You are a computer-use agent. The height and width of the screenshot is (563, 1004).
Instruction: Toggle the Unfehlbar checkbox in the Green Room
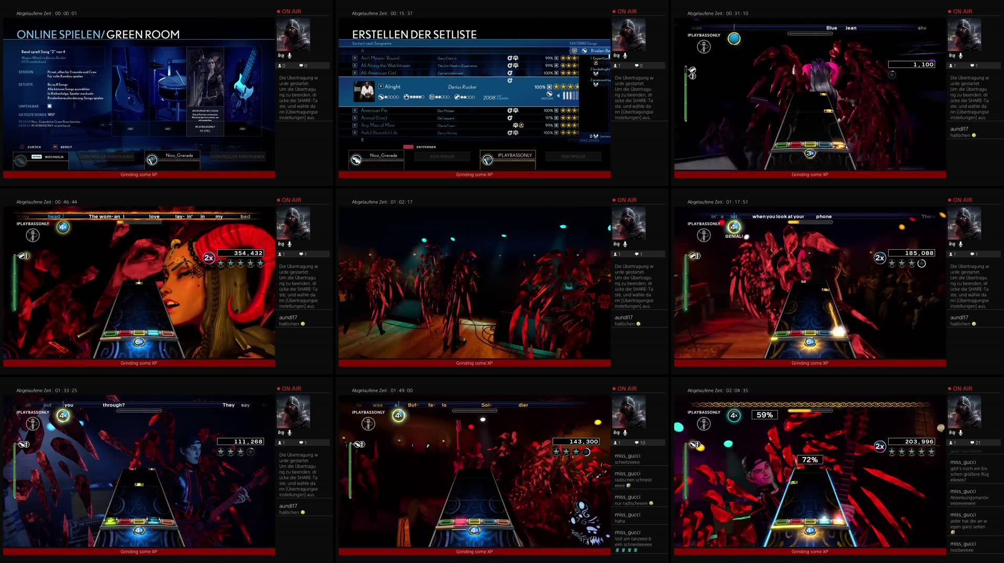(x=49, y=106)
